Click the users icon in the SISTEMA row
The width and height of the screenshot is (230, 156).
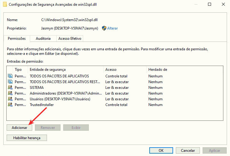click(x=10, y=87)
